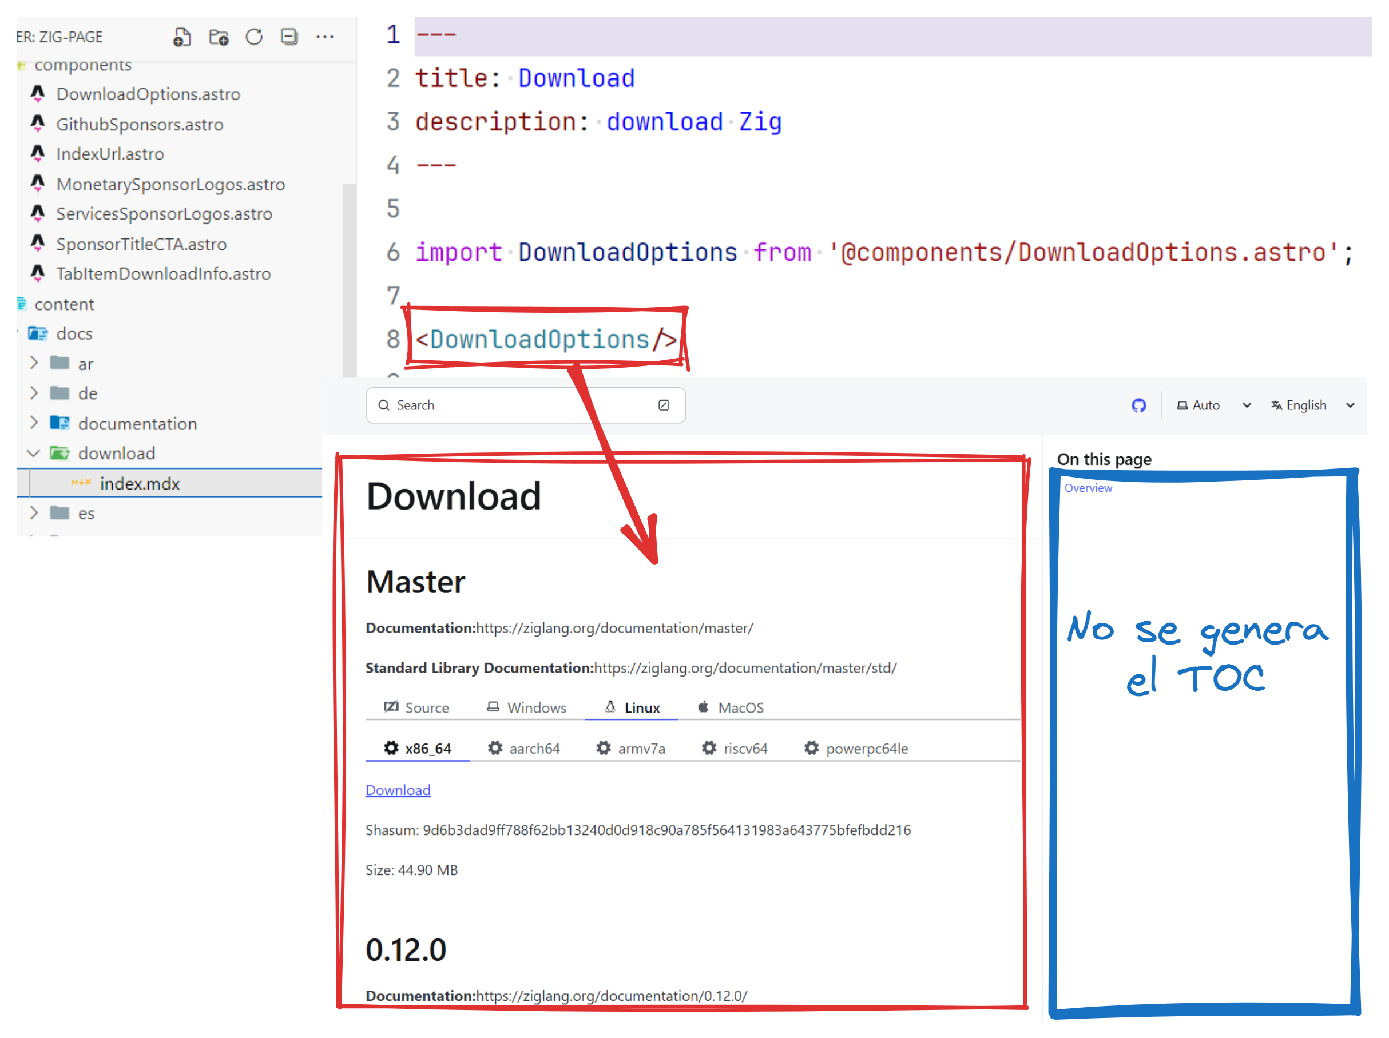Click the gear icon on the riscv64 tab
Image resolution: width=1389 pixels, height=1038 pixels.
pyautogui.click(x=709, y=747)
